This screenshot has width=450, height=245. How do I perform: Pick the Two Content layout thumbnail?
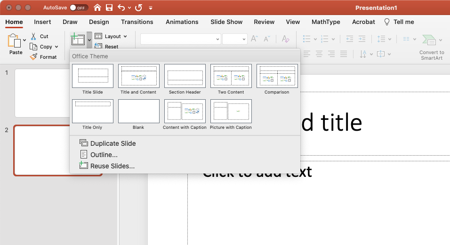coord(231,76)
